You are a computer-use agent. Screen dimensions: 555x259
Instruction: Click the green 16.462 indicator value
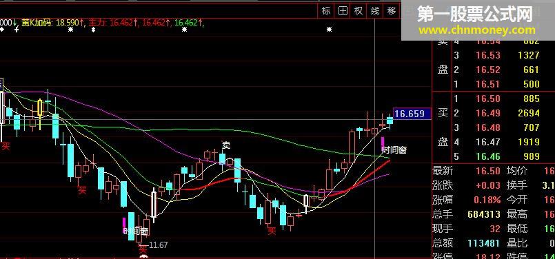click(x=186, y=23)
